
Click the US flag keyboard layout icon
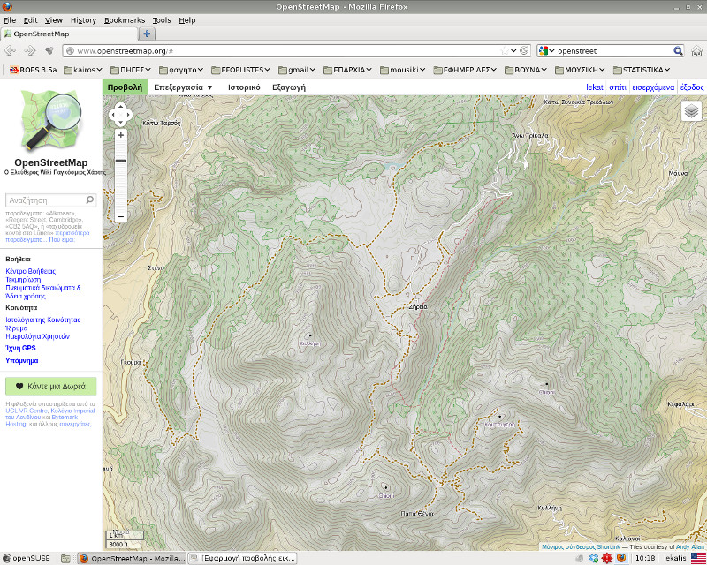[x=698, y=558]
